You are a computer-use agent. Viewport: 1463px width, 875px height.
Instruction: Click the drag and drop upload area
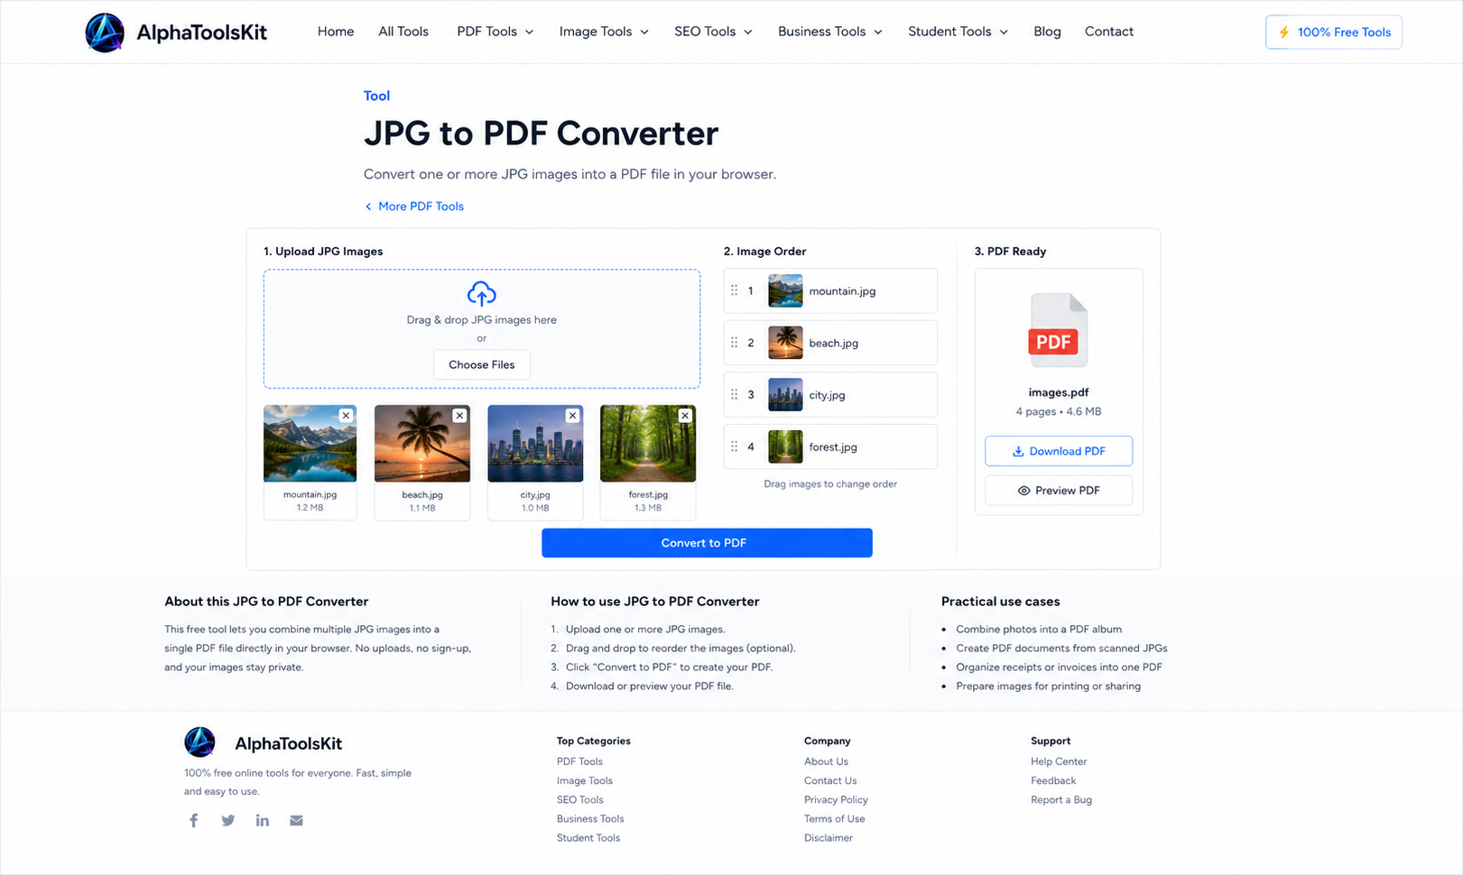pos(482,329)
